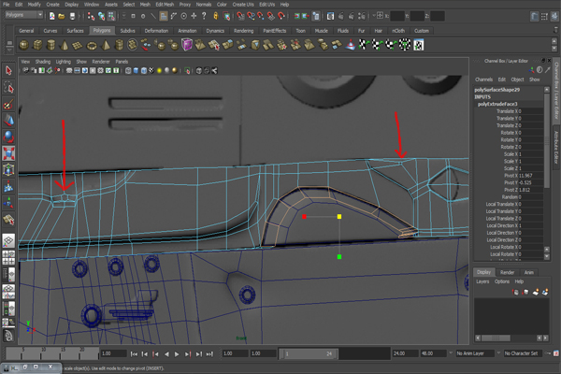Image resolution: width=561 pixels, height=374 pixels.
Task: Open Layers menu in Layer Editor
Action: pyautogui.click(x=482, y=281)
